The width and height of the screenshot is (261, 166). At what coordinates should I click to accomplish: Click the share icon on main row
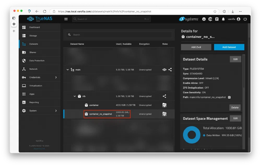pos(170,70)
